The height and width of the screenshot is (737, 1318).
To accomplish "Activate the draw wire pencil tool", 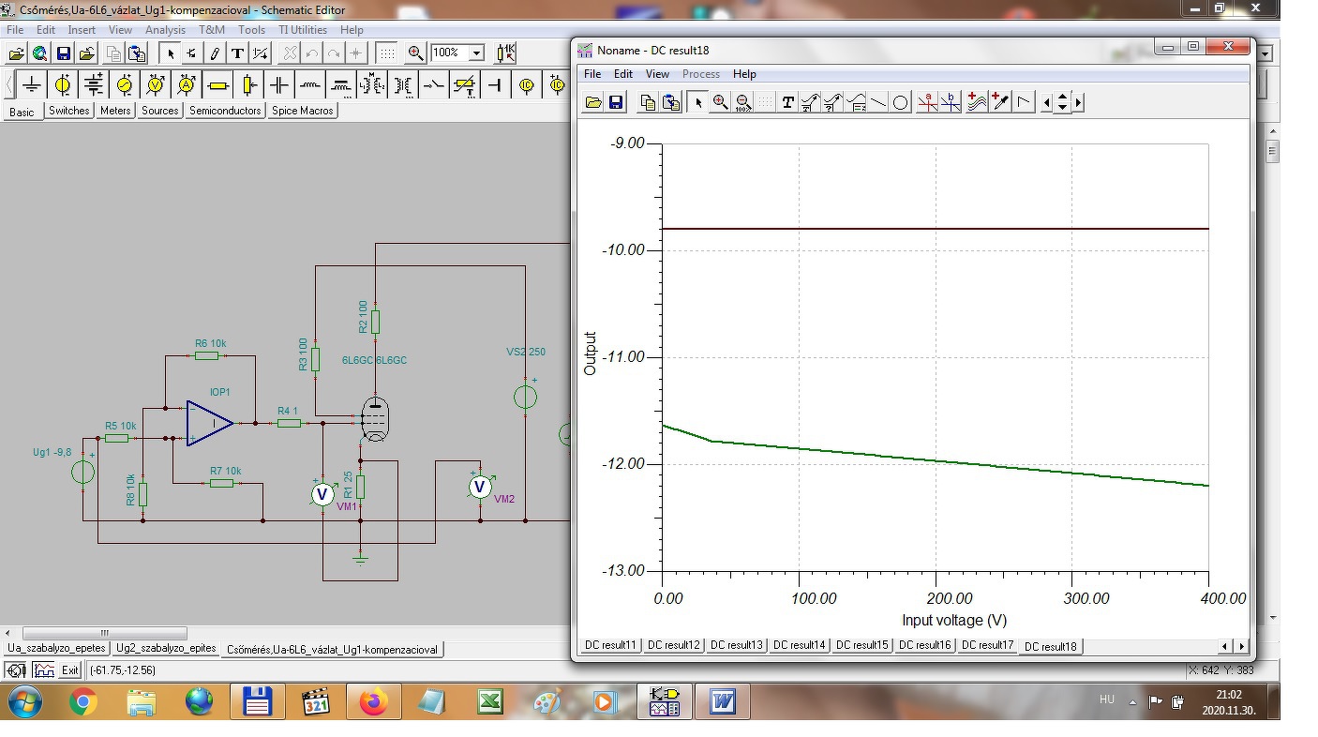I will coord(215,53).
